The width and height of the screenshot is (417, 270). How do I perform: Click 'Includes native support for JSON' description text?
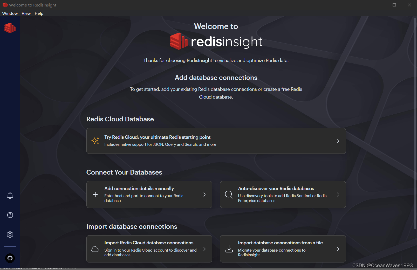point(160,144)
